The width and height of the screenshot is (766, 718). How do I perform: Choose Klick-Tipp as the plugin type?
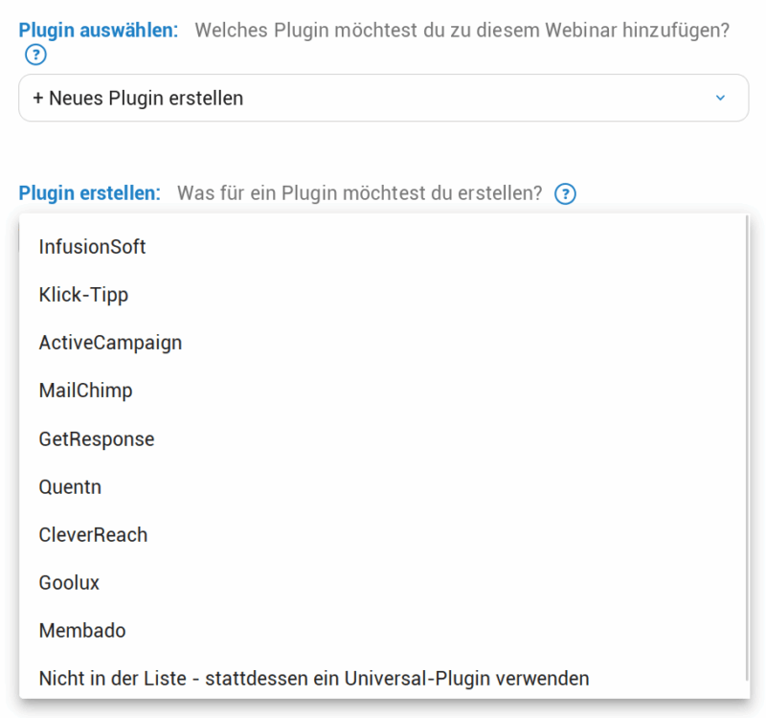(x=83, y=295)
